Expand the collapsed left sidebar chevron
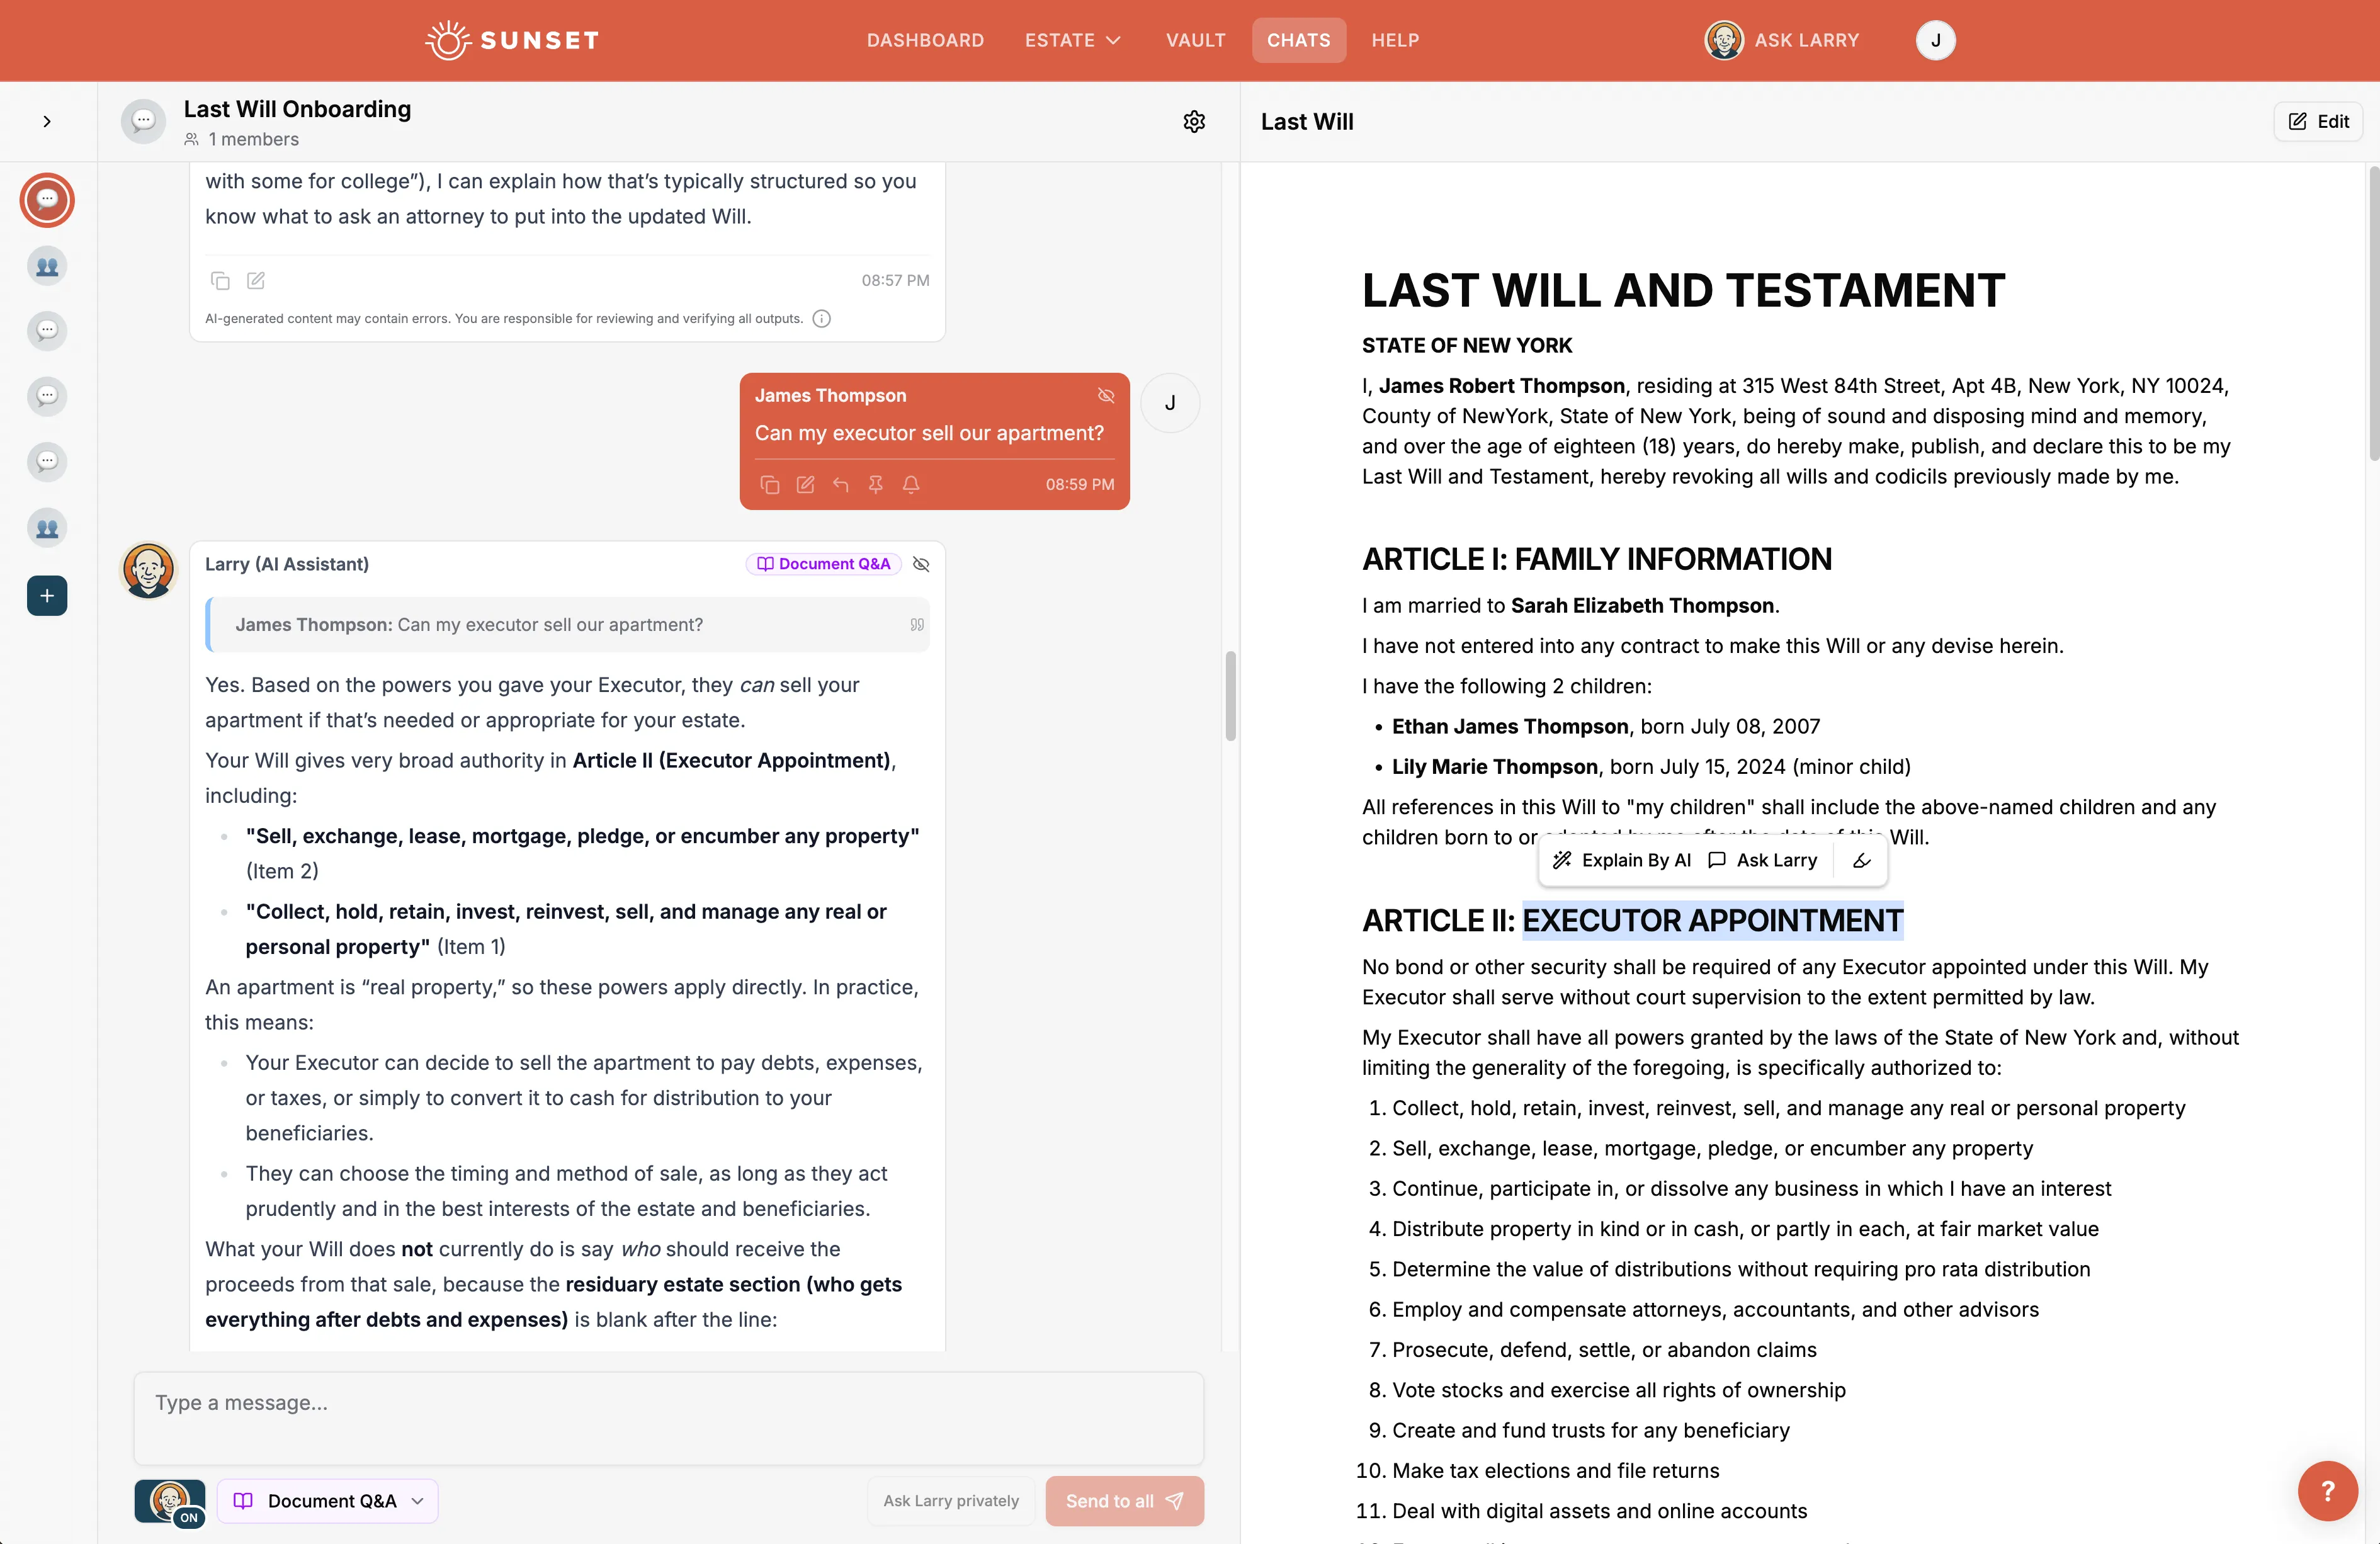 (x=47, y=121)
